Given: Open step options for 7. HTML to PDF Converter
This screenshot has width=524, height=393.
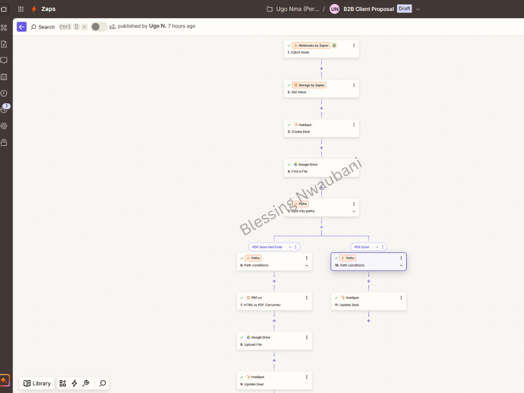Looking at the screenshot, I should (x=307, y=298).
